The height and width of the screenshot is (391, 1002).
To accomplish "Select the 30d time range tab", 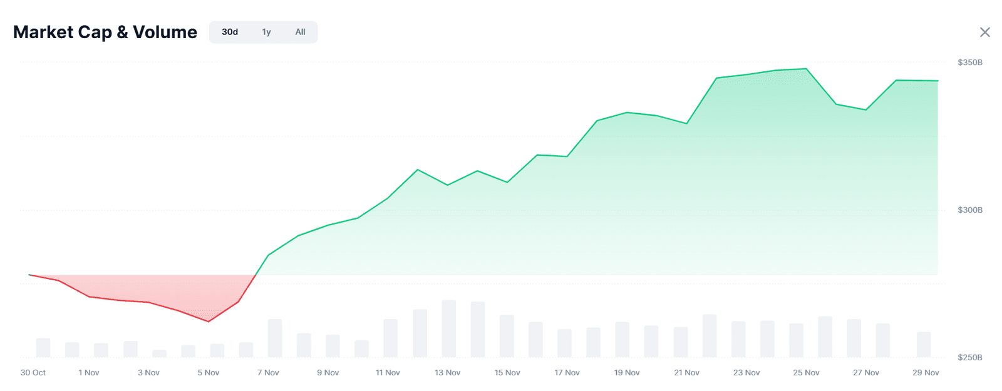I will (x=230, y=32).
